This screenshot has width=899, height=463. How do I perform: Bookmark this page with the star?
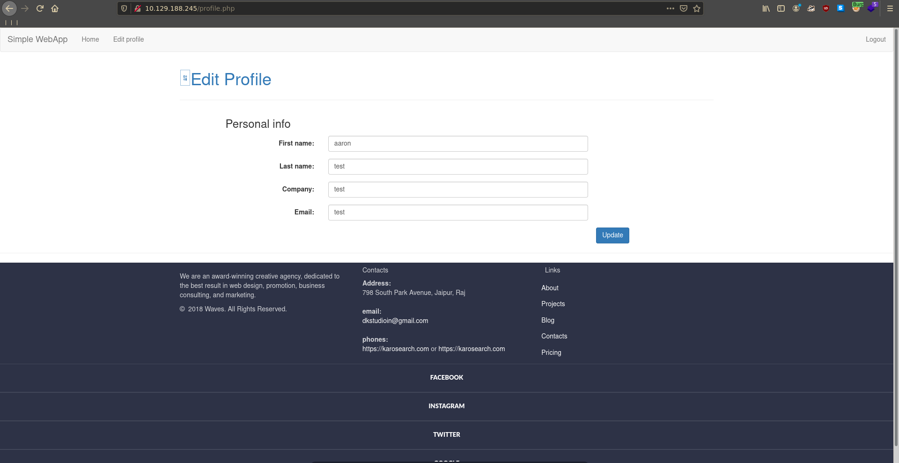coord(697,8)
